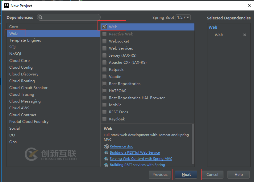Enable the Vaadin dependency
The height and width of the screenshot is (182, 254).
105,76
